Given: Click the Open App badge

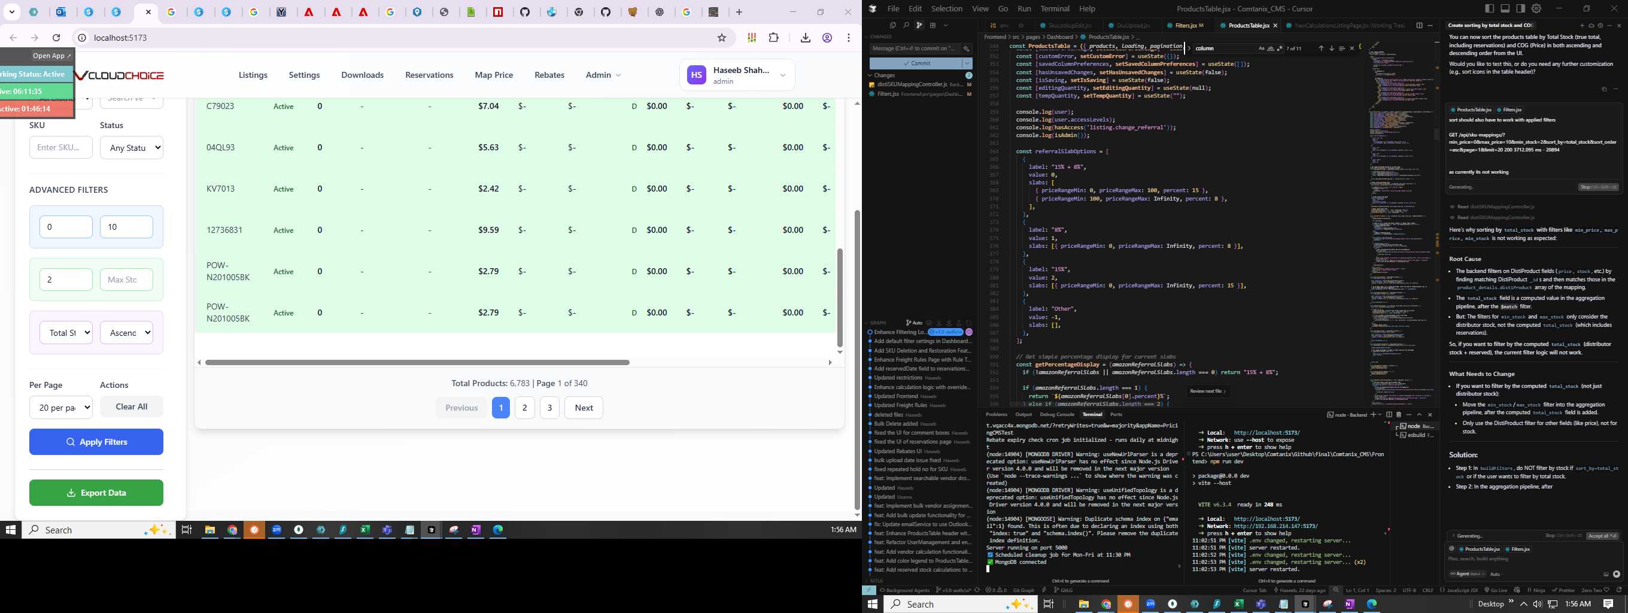Looking at the screenshot, I should pyautogui.click(x=52, y=56).
